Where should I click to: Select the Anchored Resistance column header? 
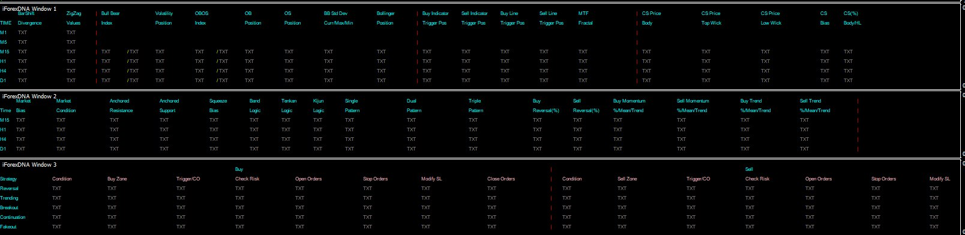pos(121,106)
